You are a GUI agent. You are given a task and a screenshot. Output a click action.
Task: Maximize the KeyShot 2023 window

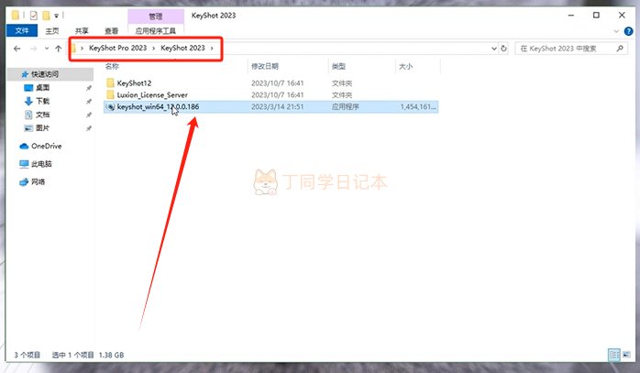[596, 15]
